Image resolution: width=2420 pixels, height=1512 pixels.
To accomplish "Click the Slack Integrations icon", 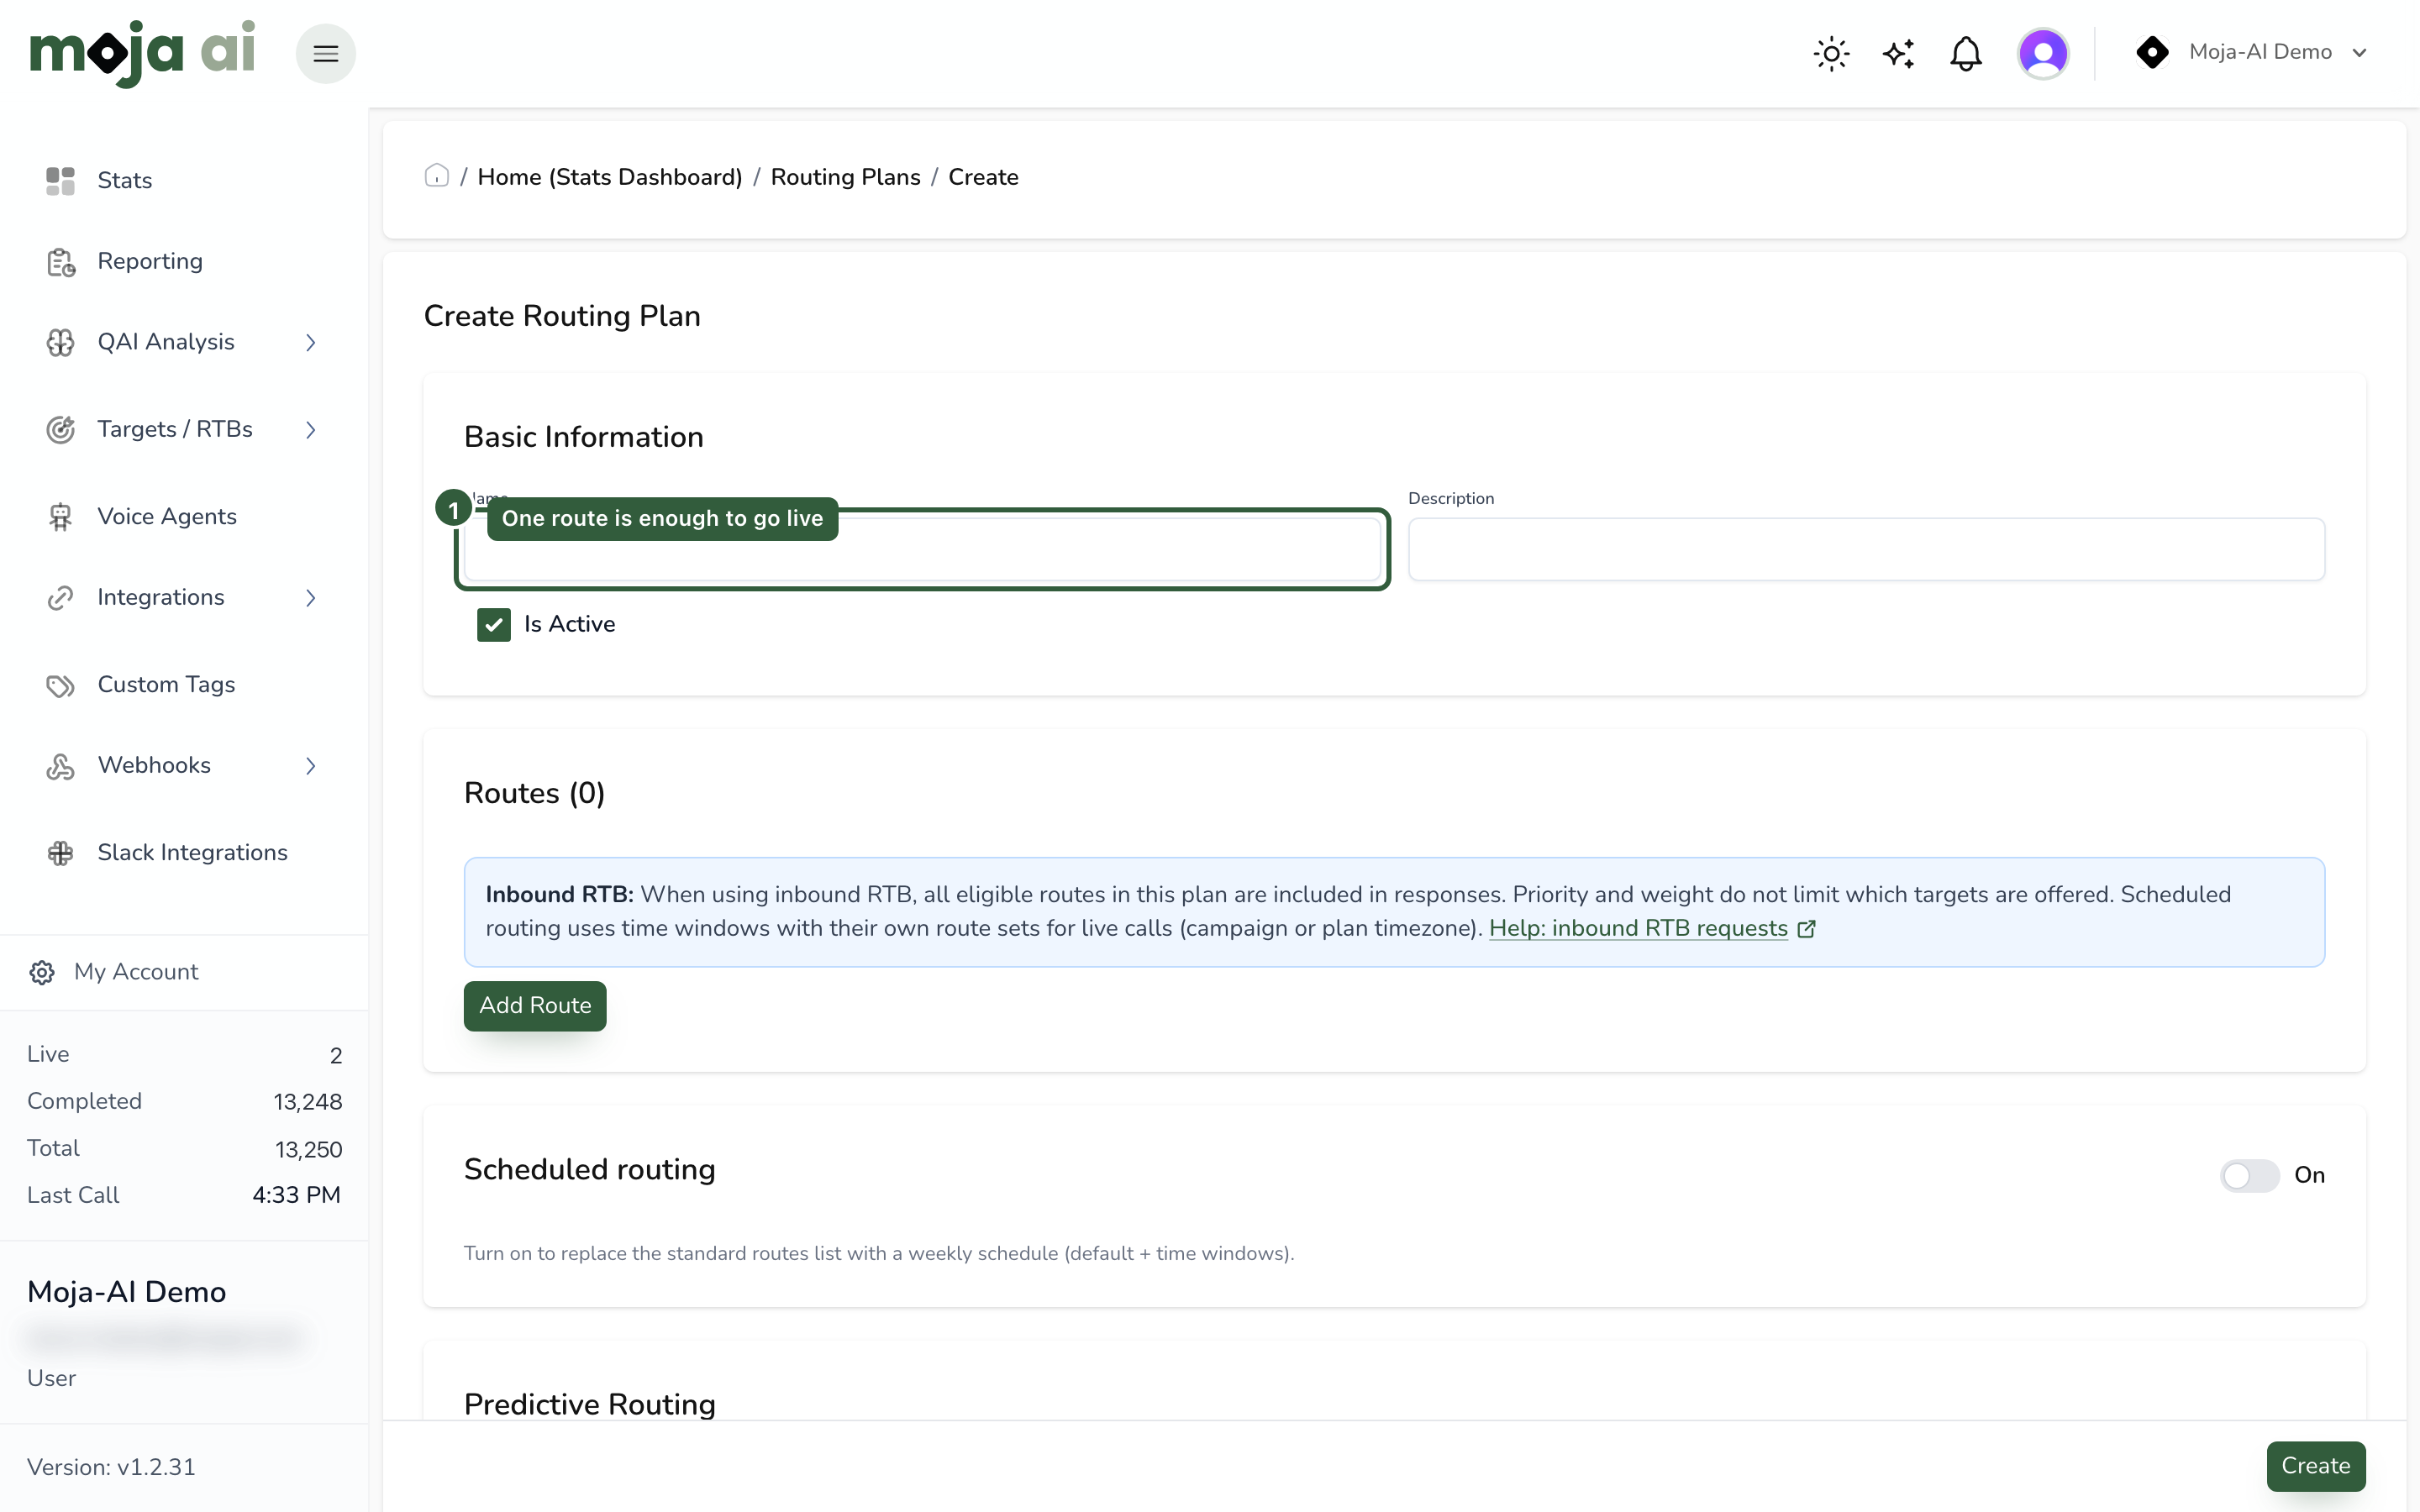I will (60, 853).
